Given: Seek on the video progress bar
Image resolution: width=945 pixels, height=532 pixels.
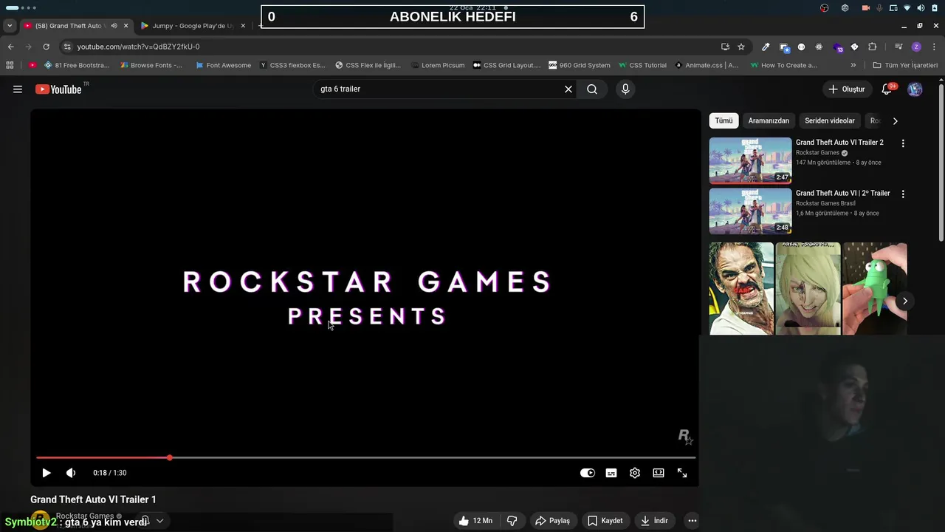Looking at the screenshot, I should [365, 458].
